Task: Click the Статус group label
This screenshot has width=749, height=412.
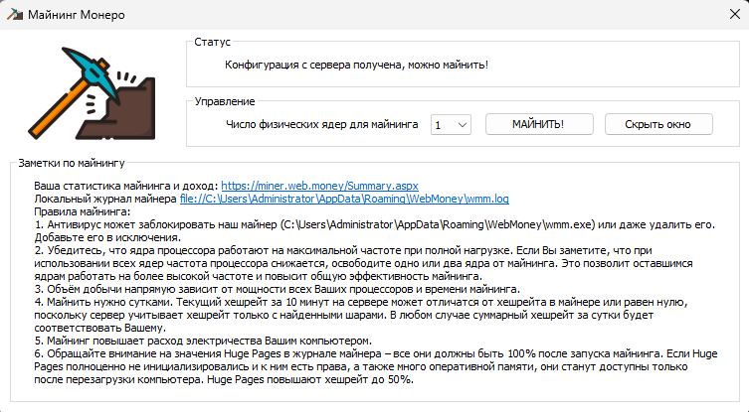Action: click(x=213, y=44)
